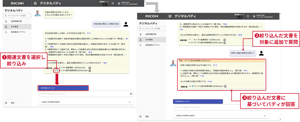The width and height of the screenshot is (300, 122).
Task: Click the 設定 gear icon in left window
Action: 6,103
